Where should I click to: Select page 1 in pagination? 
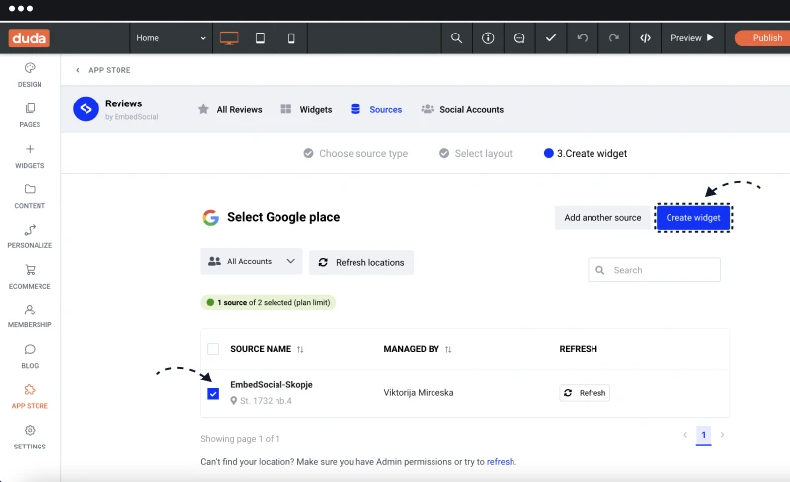pyautogui.click(x=703, y=435)
